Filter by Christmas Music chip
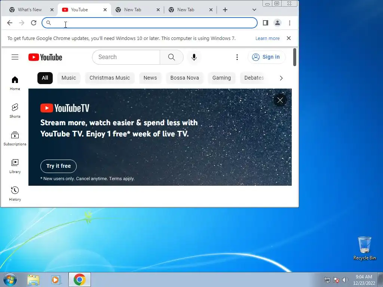Screen dimensions: 383x287 click(110, 78)
